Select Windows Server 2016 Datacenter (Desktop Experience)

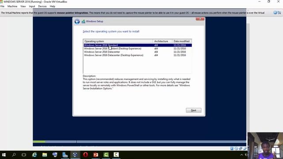pos(138,55)
